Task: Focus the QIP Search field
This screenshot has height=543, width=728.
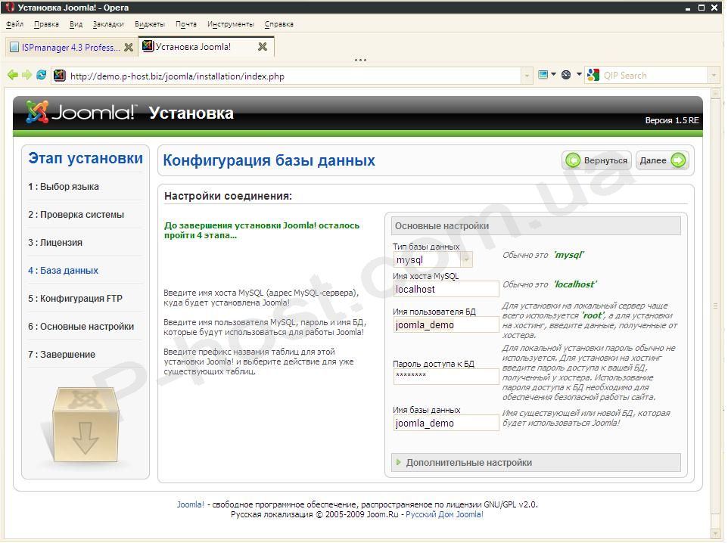Action: tap(655, 75)
